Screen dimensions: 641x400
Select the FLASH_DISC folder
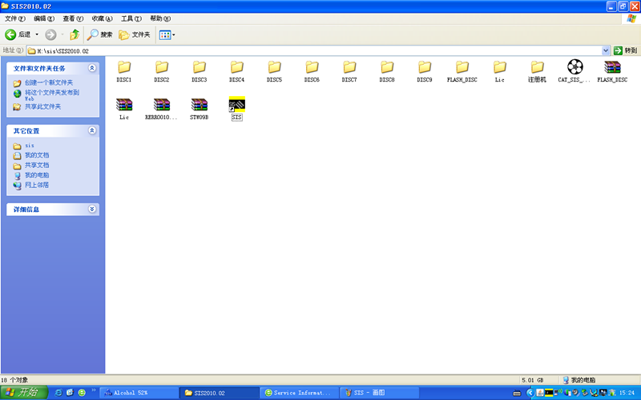[x=462, y=71]
